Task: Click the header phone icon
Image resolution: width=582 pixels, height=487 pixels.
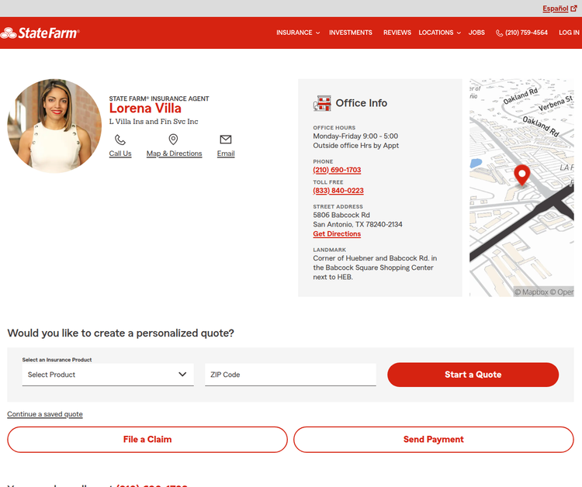Action: (x=499, y=33)
